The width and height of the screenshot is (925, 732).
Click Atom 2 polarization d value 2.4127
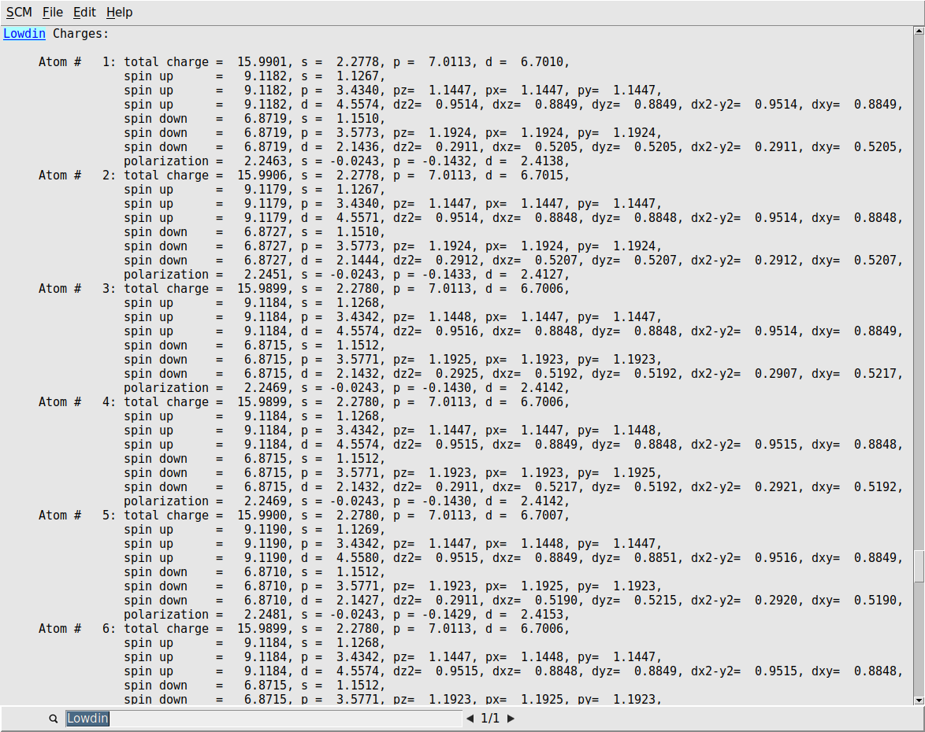tap(541, 274)
